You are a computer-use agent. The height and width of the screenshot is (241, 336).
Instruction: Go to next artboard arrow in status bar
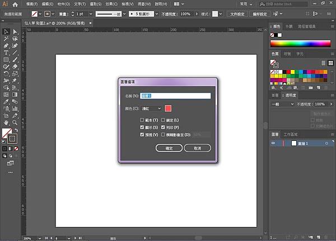point(75,238)
